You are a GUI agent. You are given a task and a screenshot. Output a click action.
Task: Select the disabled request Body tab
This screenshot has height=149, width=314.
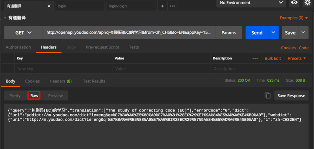[x=71, y=47]
